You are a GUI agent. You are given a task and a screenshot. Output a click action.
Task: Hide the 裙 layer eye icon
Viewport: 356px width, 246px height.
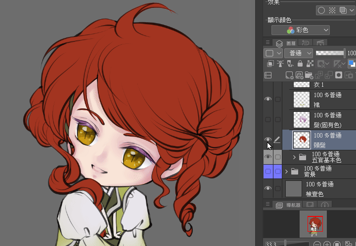coord(268,99)
